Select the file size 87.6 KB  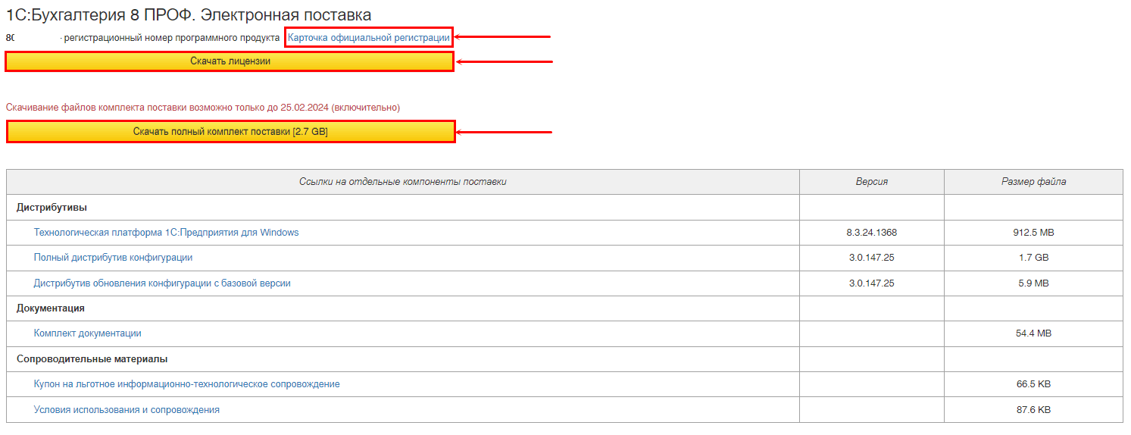[1033, 410]
